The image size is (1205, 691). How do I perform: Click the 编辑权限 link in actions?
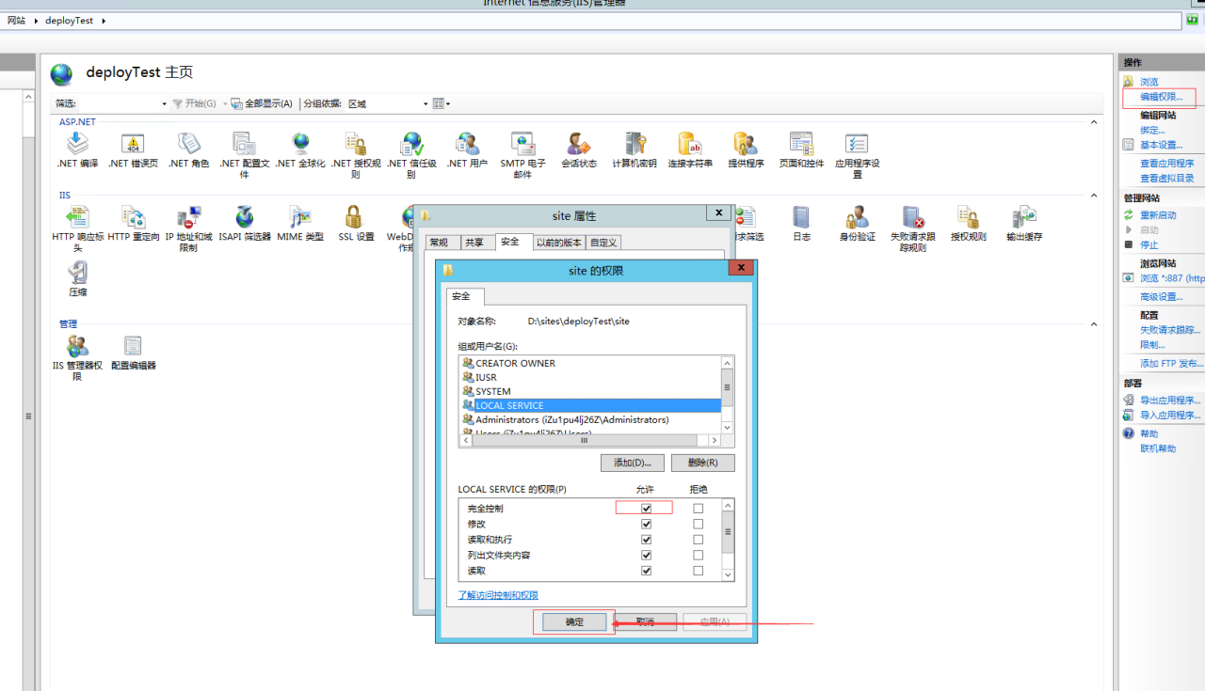pyautogui.click(x=1161, y=97)
